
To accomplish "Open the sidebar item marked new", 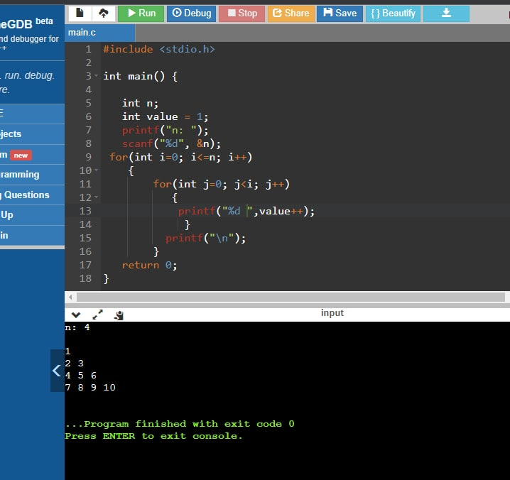I will pyautogui.click(x=32, y=155).
